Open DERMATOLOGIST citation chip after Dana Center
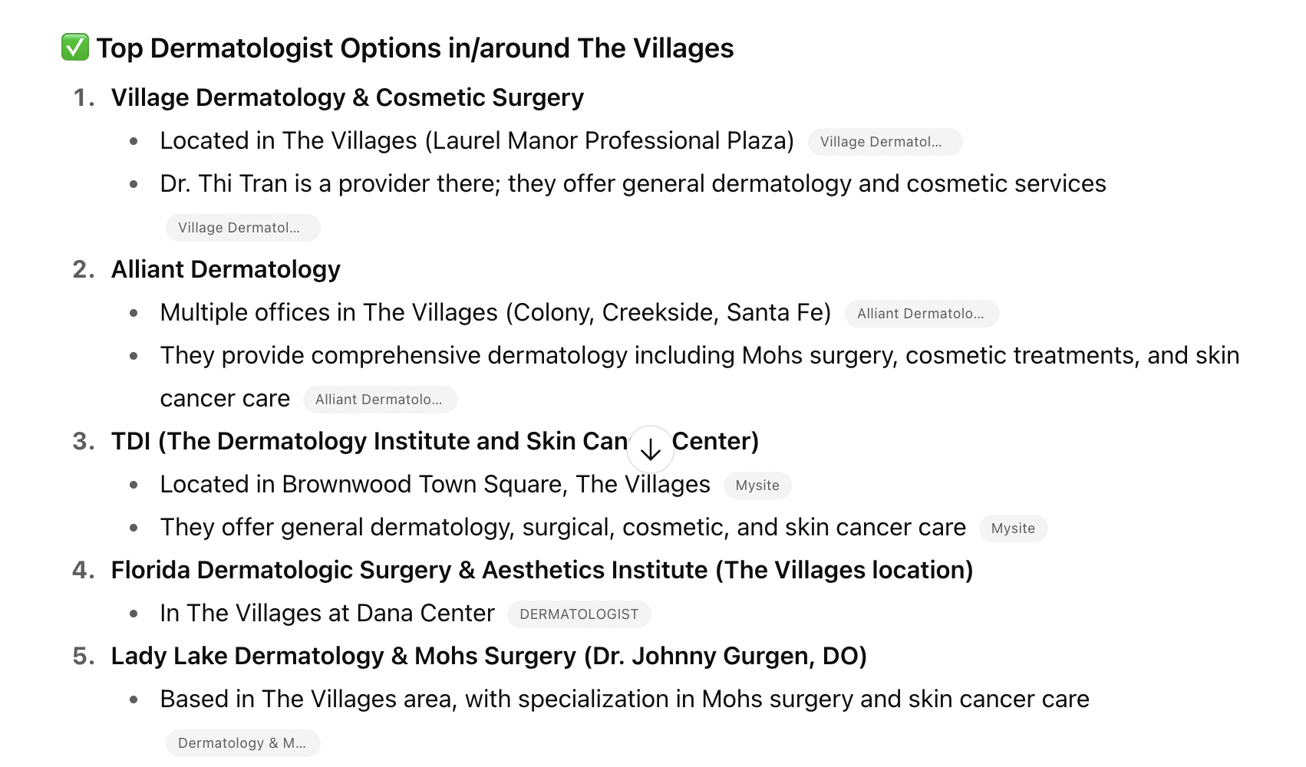 click(x=579, y=614)
